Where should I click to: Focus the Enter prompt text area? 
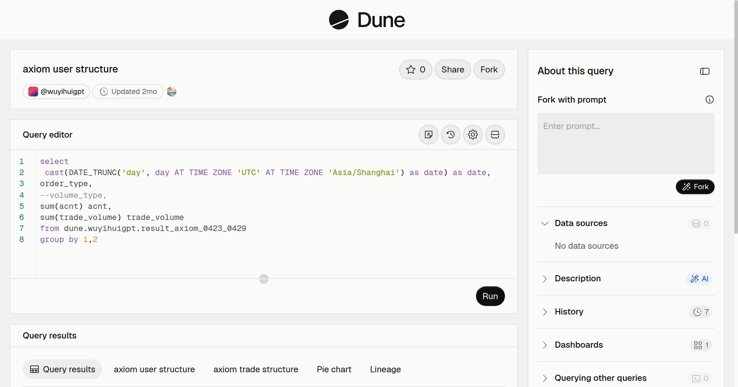[626, 144]
